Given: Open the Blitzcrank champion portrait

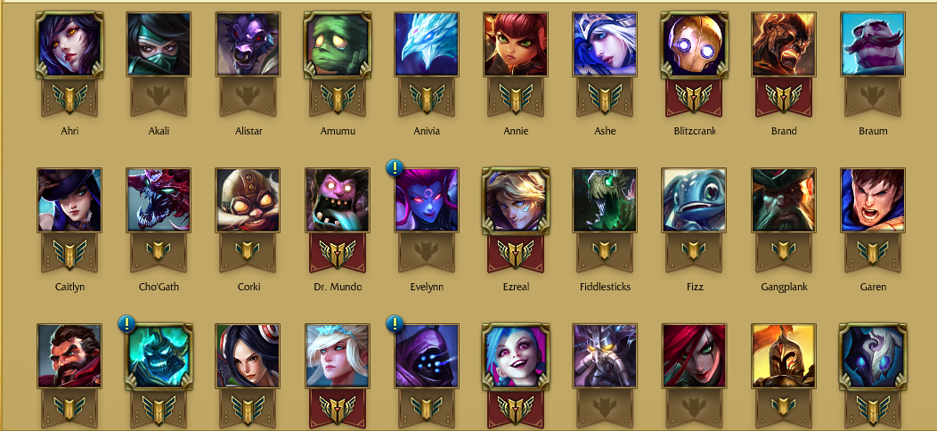Looking at the screenshot, I should pyautogui.click(x=694, y=45).
